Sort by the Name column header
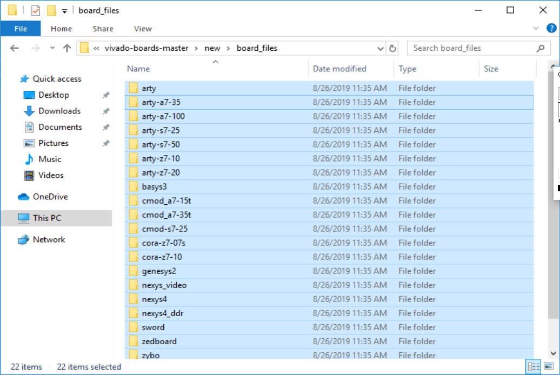Viewport: 560px width, 375px height. [x=216, y=69]
